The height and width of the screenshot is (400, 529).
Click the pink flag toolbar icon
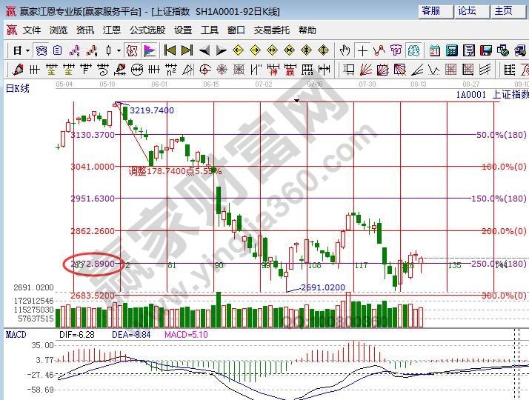[149, 50]
